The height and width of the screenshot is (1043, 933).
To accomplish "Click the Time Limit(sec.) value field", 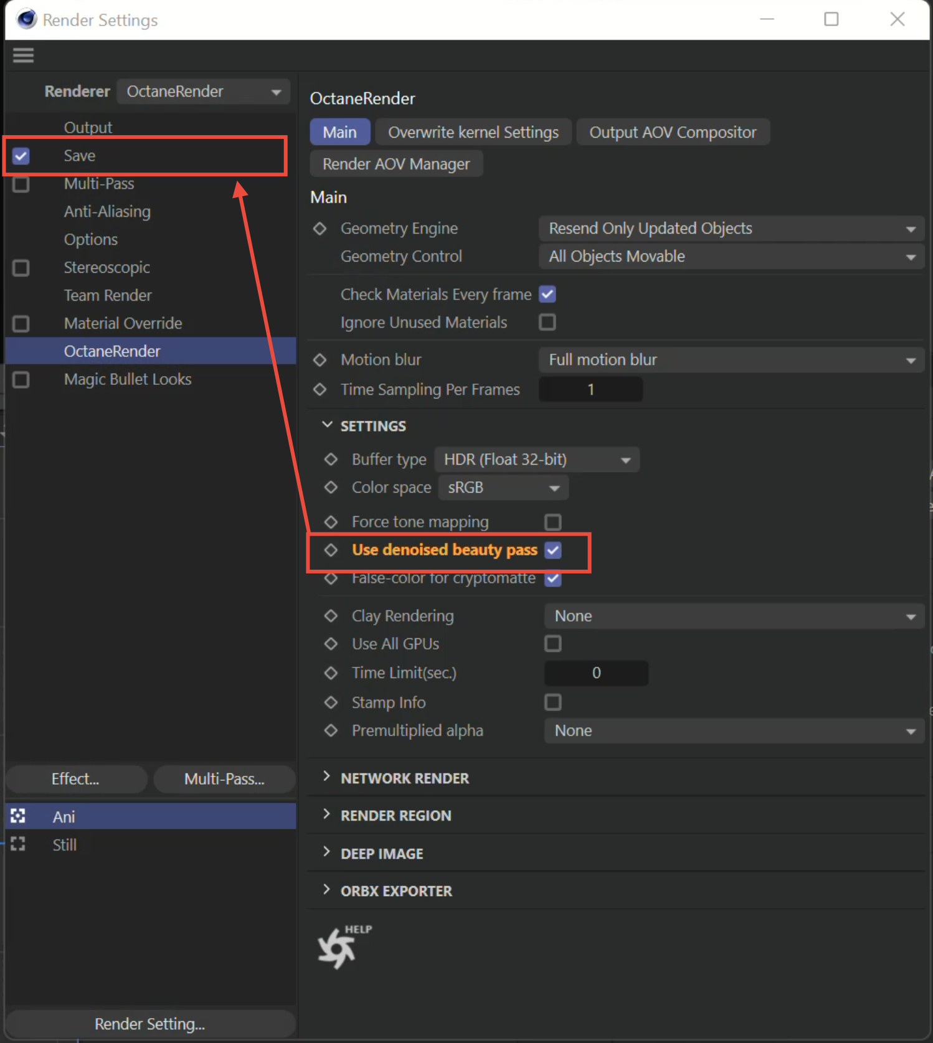I will pos(596,673).
